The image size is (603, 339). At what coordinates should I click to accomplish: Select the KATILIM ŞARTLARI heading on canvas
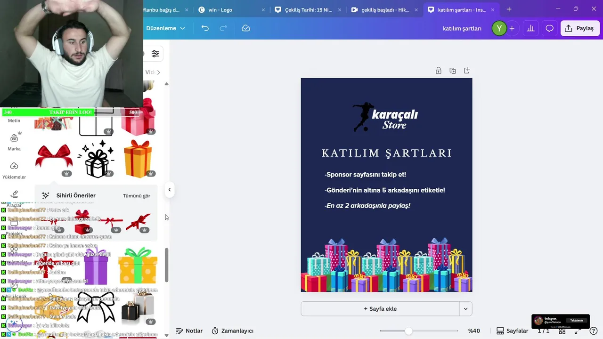point(387,153)
